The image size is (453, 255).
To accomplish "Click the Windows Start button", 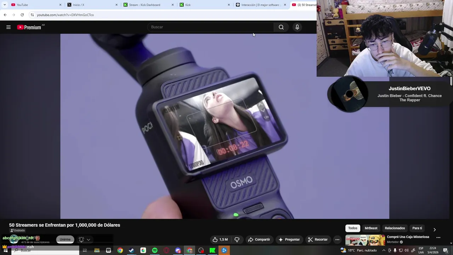I will click(5, 250).
